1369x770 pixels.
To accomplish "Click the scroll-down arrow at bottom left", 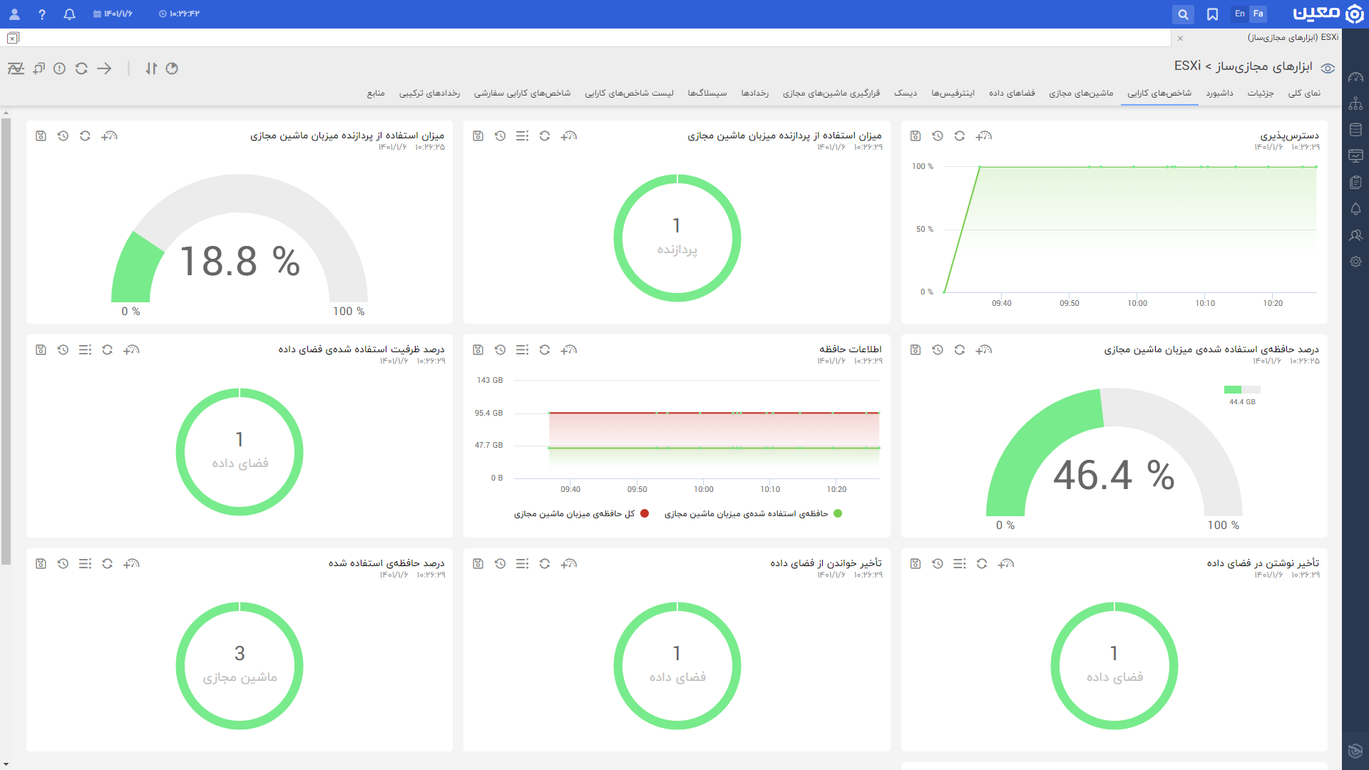I will click(6, 765).
